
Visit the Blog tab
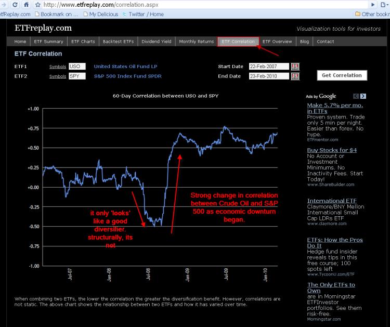coord(304,42)
